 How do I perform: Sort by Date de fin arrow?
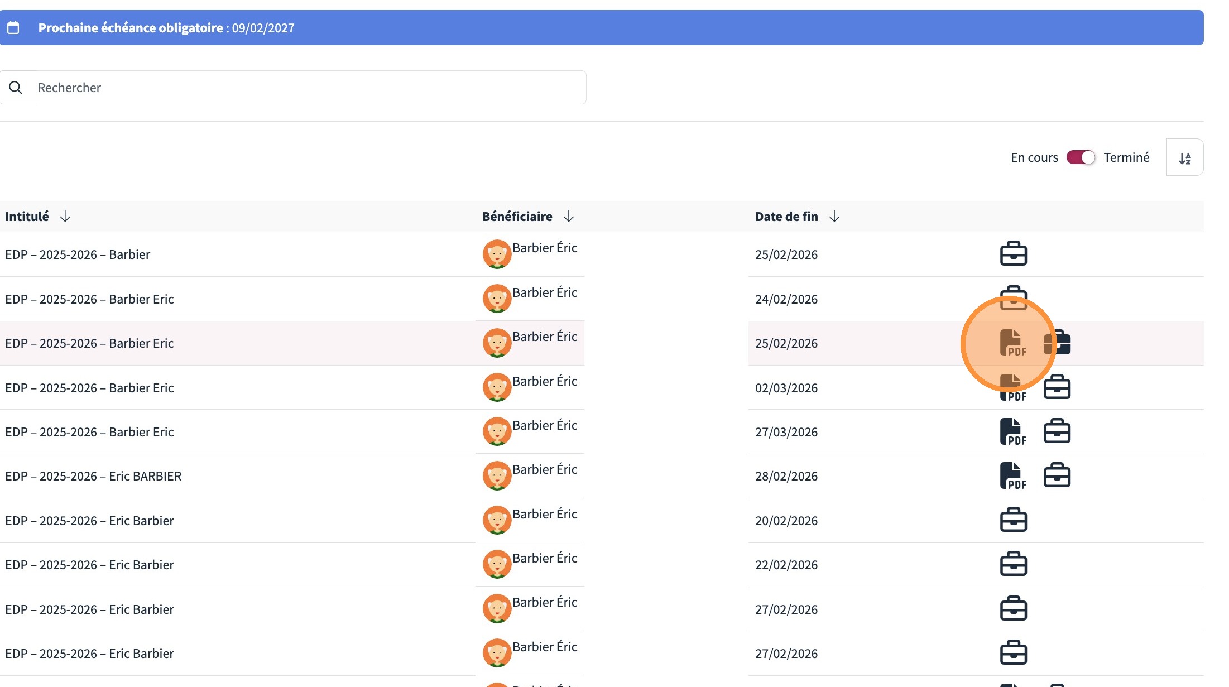834,217
